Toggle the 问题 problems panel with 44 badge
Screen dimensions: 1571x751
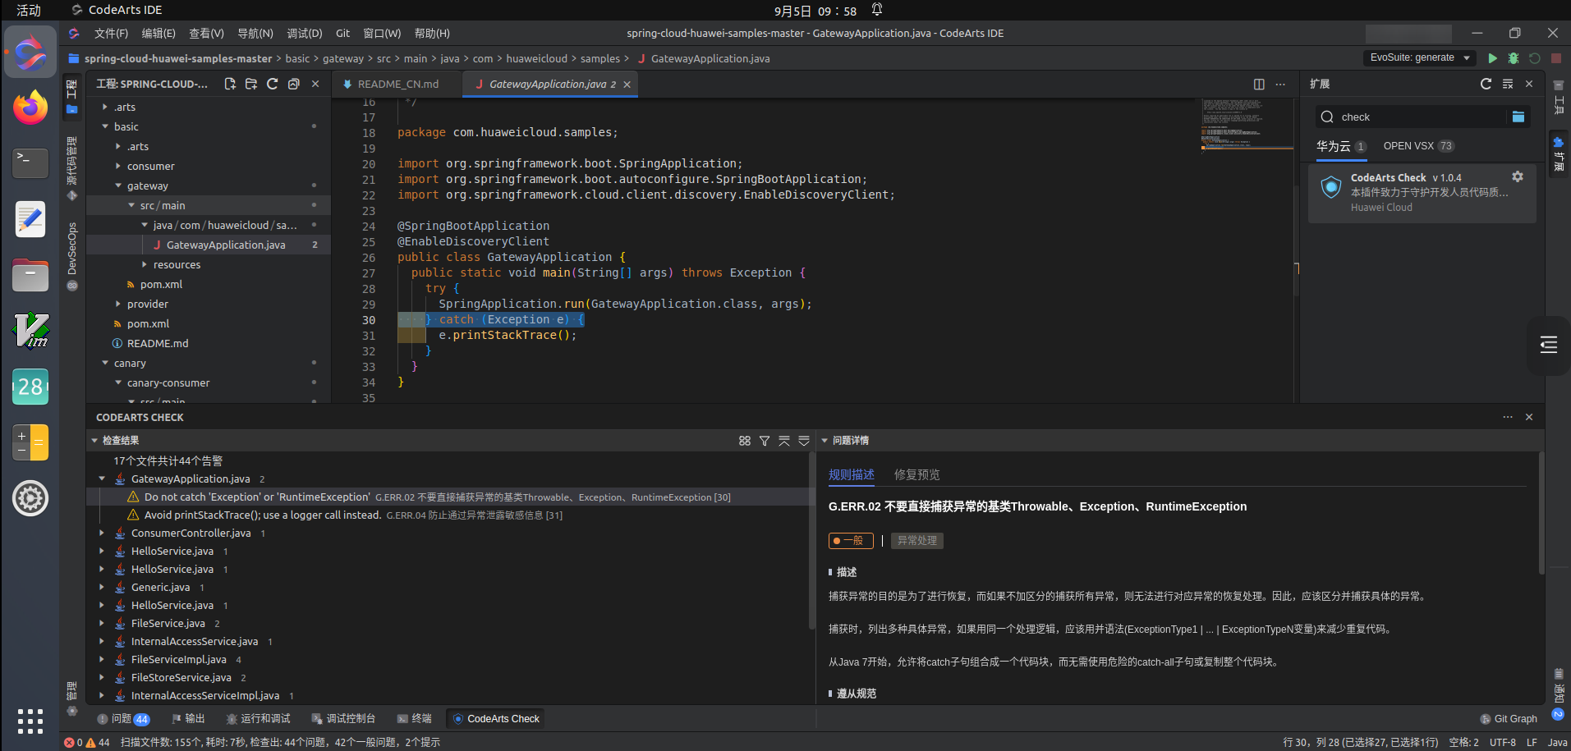(123, 719)
